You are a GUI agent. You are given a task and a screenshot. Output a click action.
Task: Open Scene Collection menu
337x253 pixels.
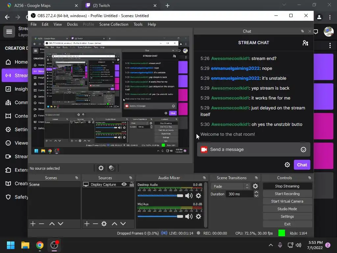coord(114,24)
